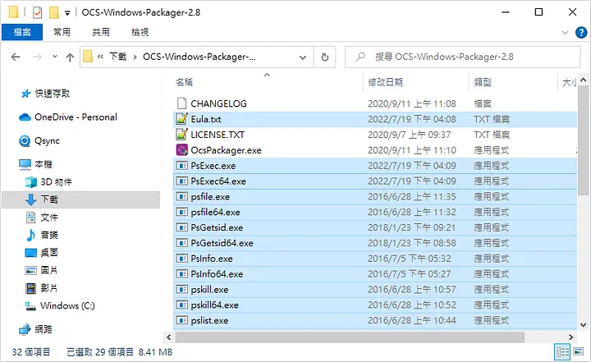
Task: Select the CHANGELOG file icon
Action: tap(181, 103)
